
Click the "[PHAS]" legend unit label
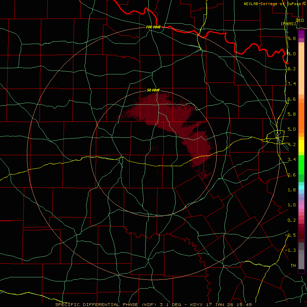(x=289, y=24)
